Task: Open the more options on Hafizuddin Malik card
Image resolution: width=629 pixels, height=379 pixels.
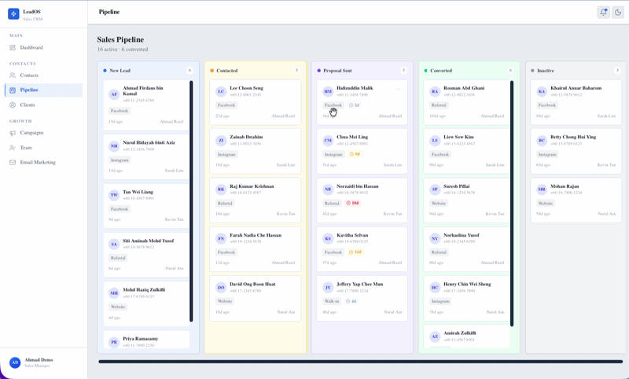Action: pos(399,89)
